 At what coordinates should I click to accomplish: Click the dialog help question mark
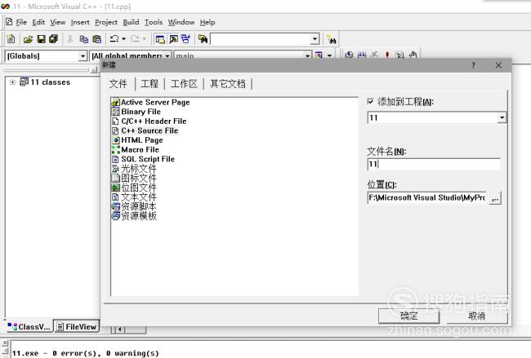click(474, 65)
